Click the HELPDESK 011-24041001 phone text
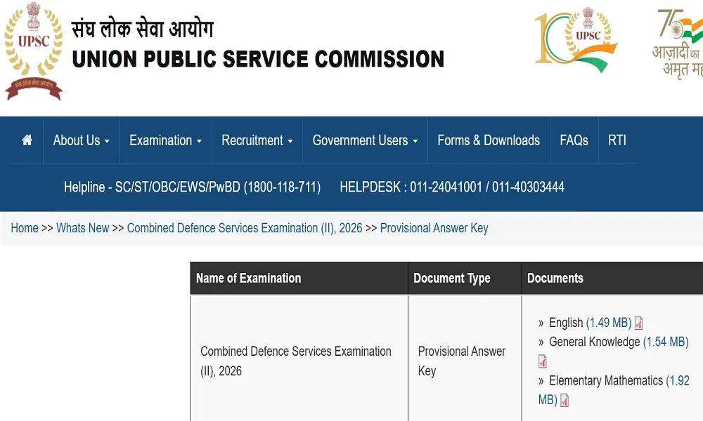This screenshot has height=421, width=703. [452, 187]
